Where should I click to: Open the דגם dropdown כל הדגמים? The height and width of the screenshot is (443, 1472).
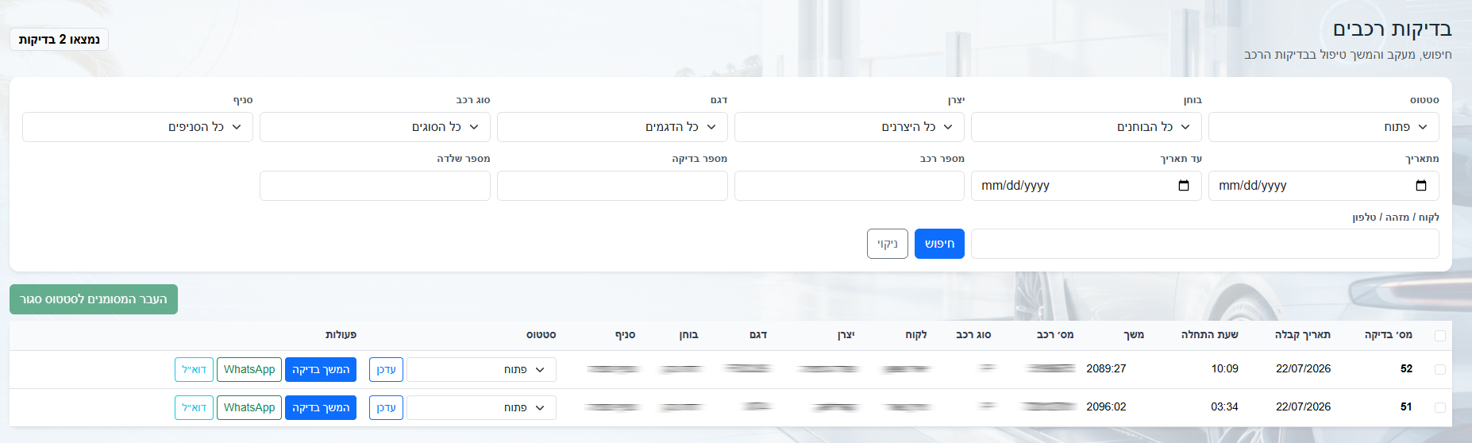click(612, 127)
